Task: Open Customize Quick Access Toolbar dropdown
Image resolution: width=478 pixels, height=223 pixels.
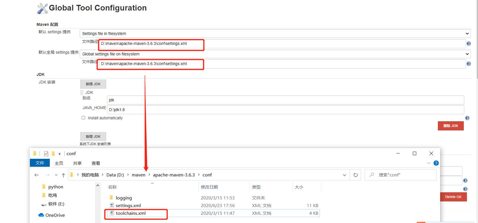Action: (60, 154)
